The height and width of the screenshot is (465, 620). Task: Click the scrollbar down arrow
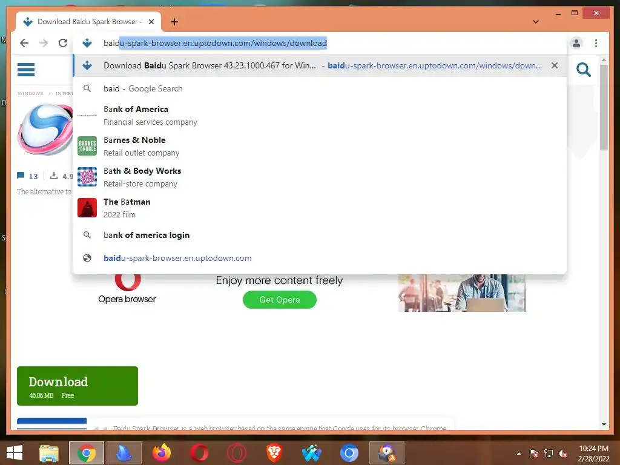[604, 424]
